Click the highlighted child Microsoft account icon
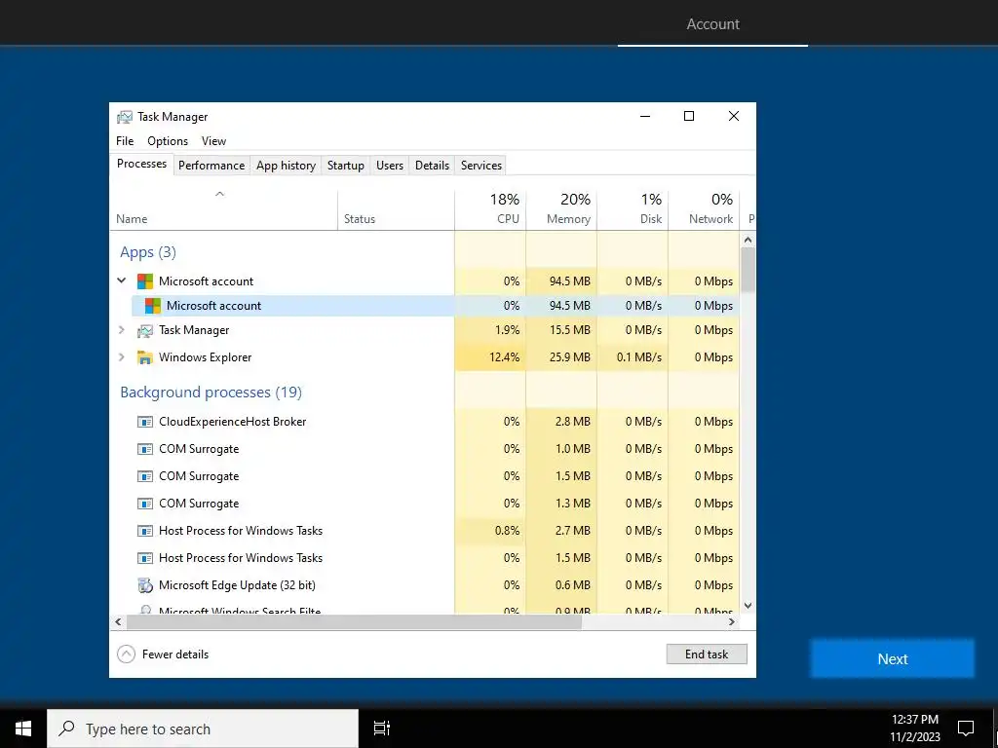 click(x=153, y=305)
